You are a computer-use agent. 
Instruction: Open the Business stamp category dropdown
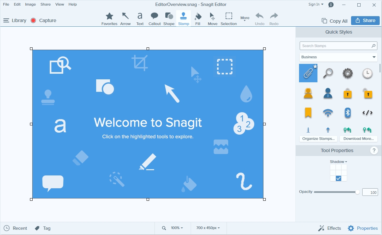click(x=338, y=57)
